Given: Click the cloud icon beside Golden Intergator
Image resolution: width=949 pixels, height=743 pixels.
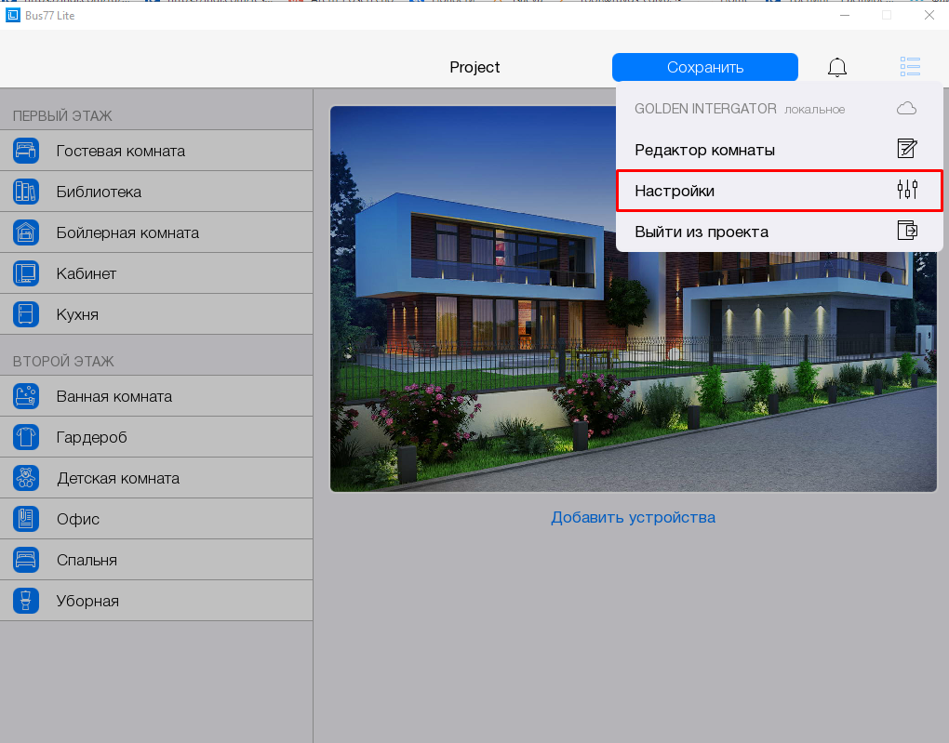Looking at the screenshot, I should point(906,109).
